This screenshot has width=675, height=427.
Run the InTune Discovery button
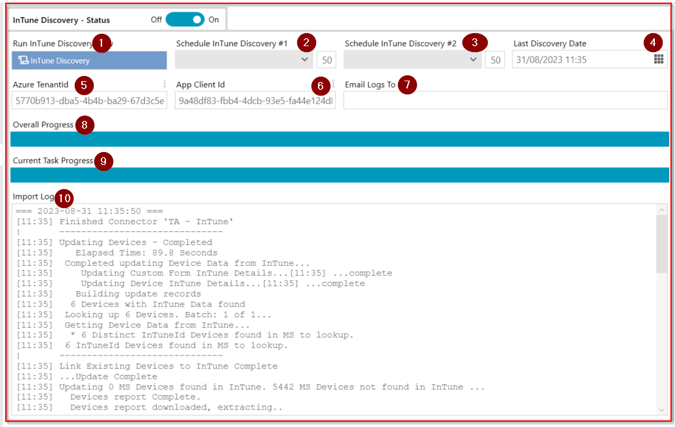(x=89, y=60)
